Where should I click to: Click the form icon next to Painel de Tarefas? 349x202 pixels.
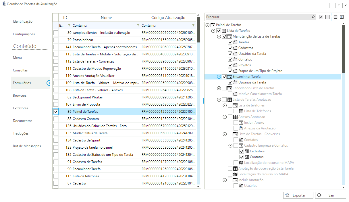pyautogui.click(x=213, y=25)
